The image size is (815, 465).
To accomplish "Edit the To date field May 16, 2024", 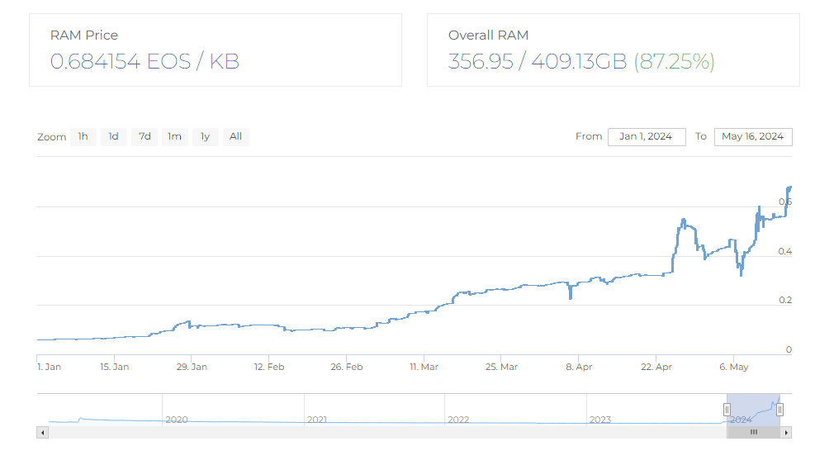I will tap(753, 137).
